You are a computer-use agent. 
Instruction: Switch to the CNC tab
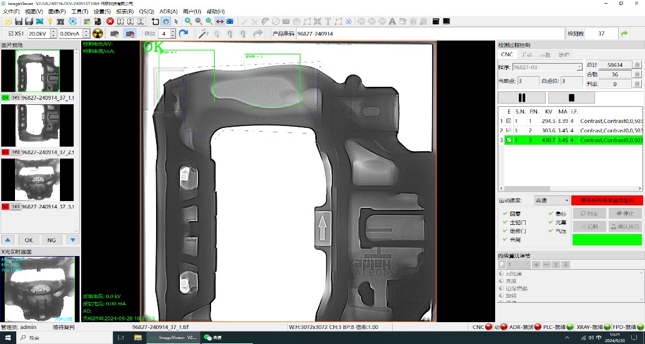coord(506,55)
